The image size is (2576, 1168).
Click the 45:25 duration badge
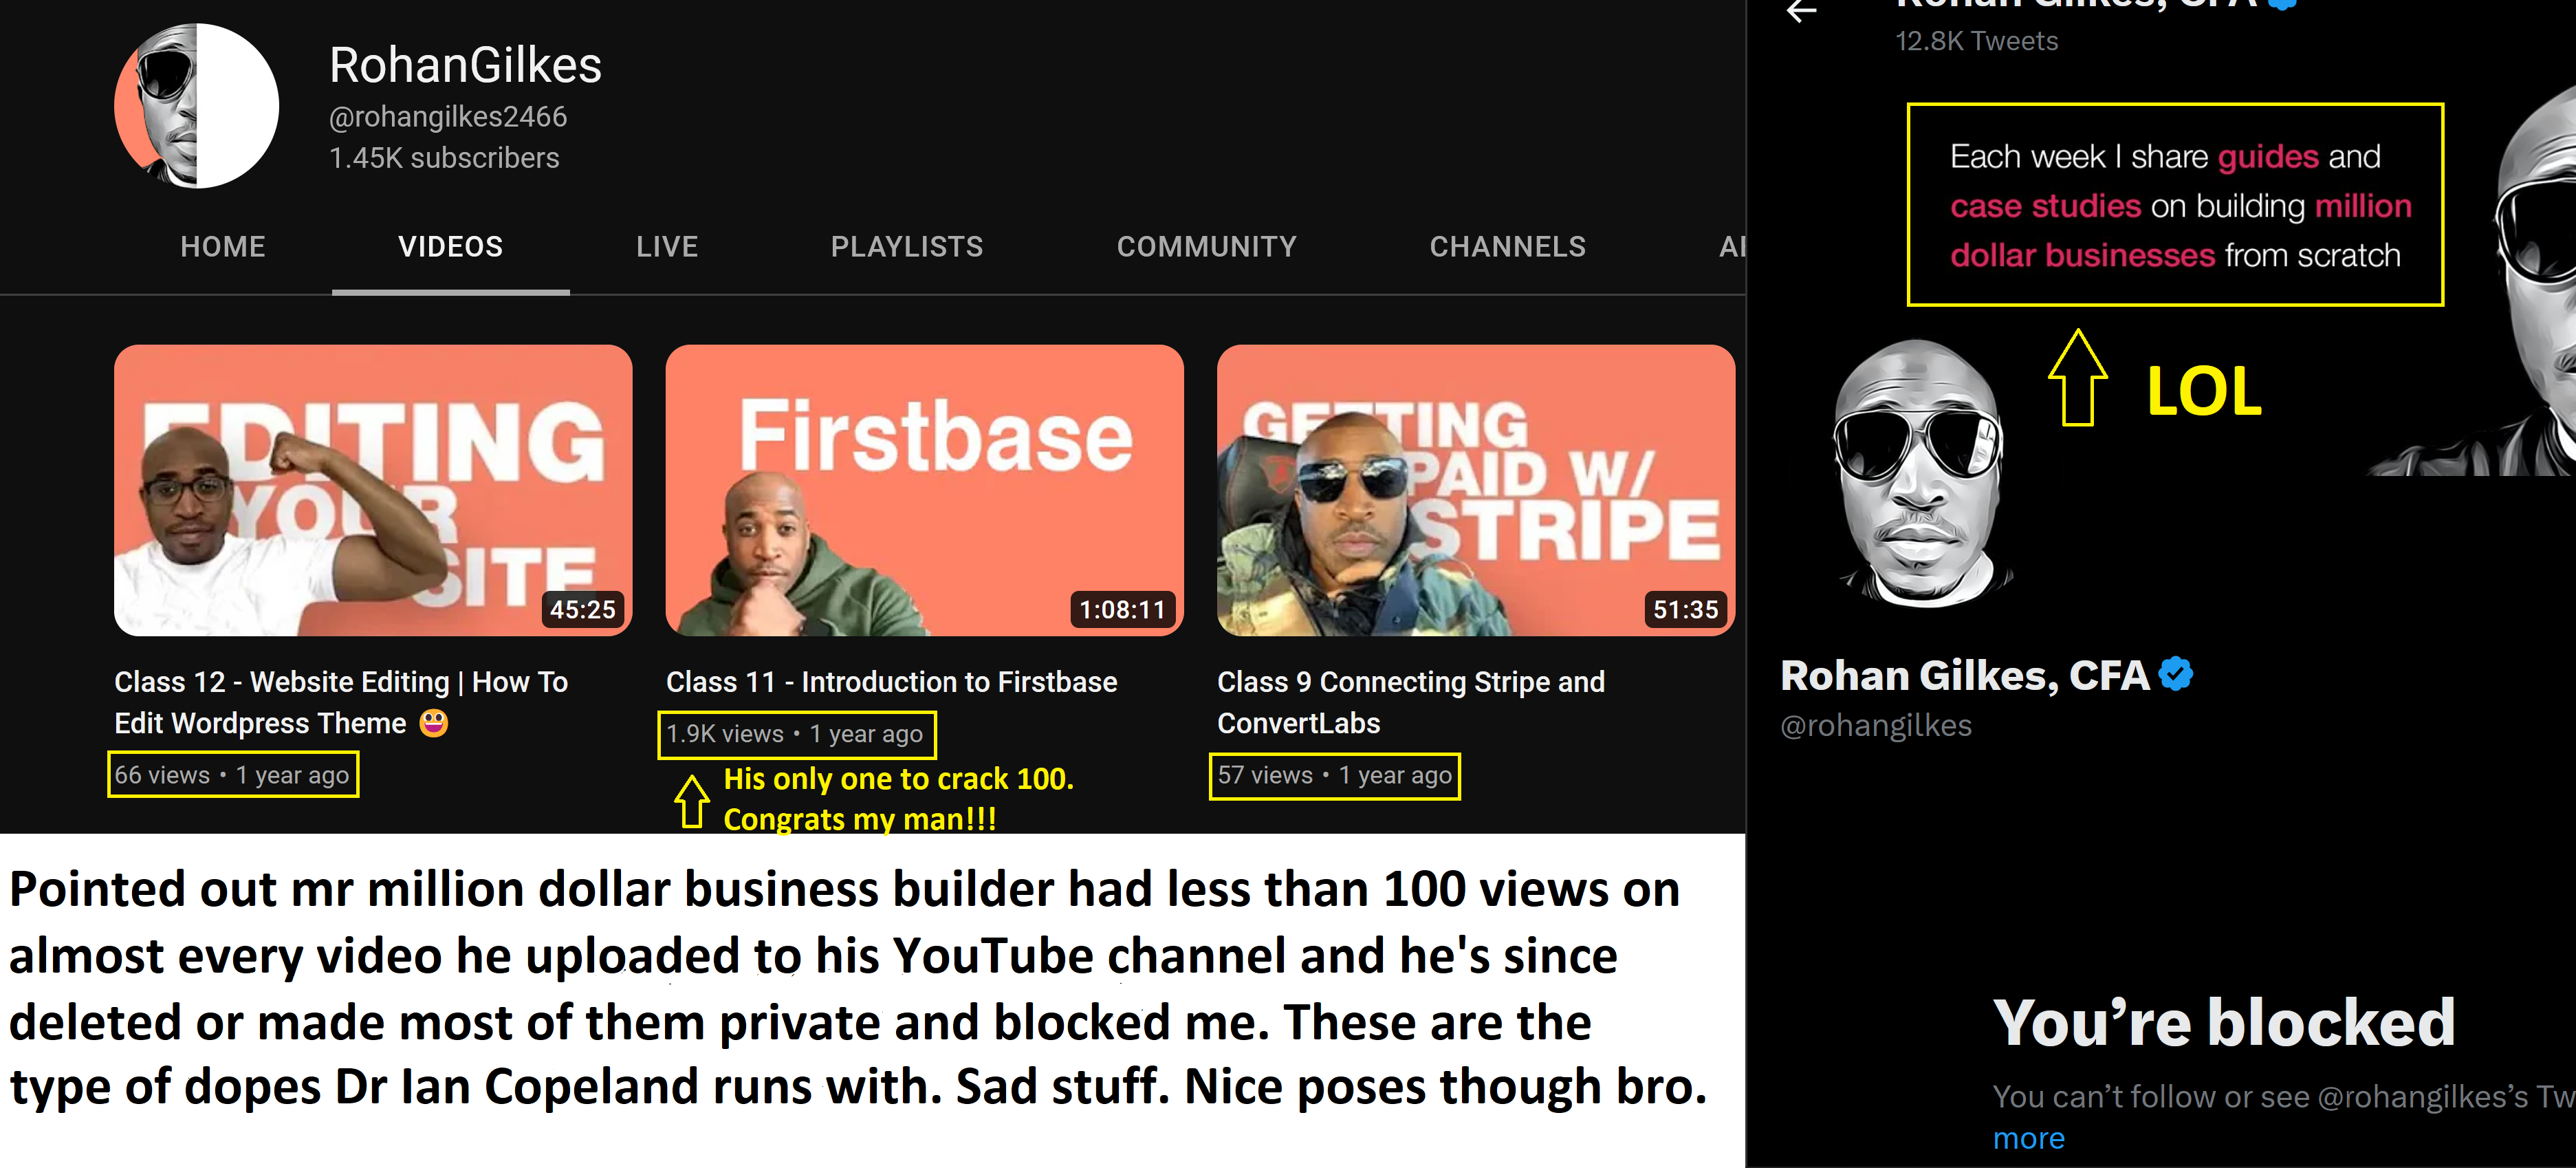tap(582, 609)
